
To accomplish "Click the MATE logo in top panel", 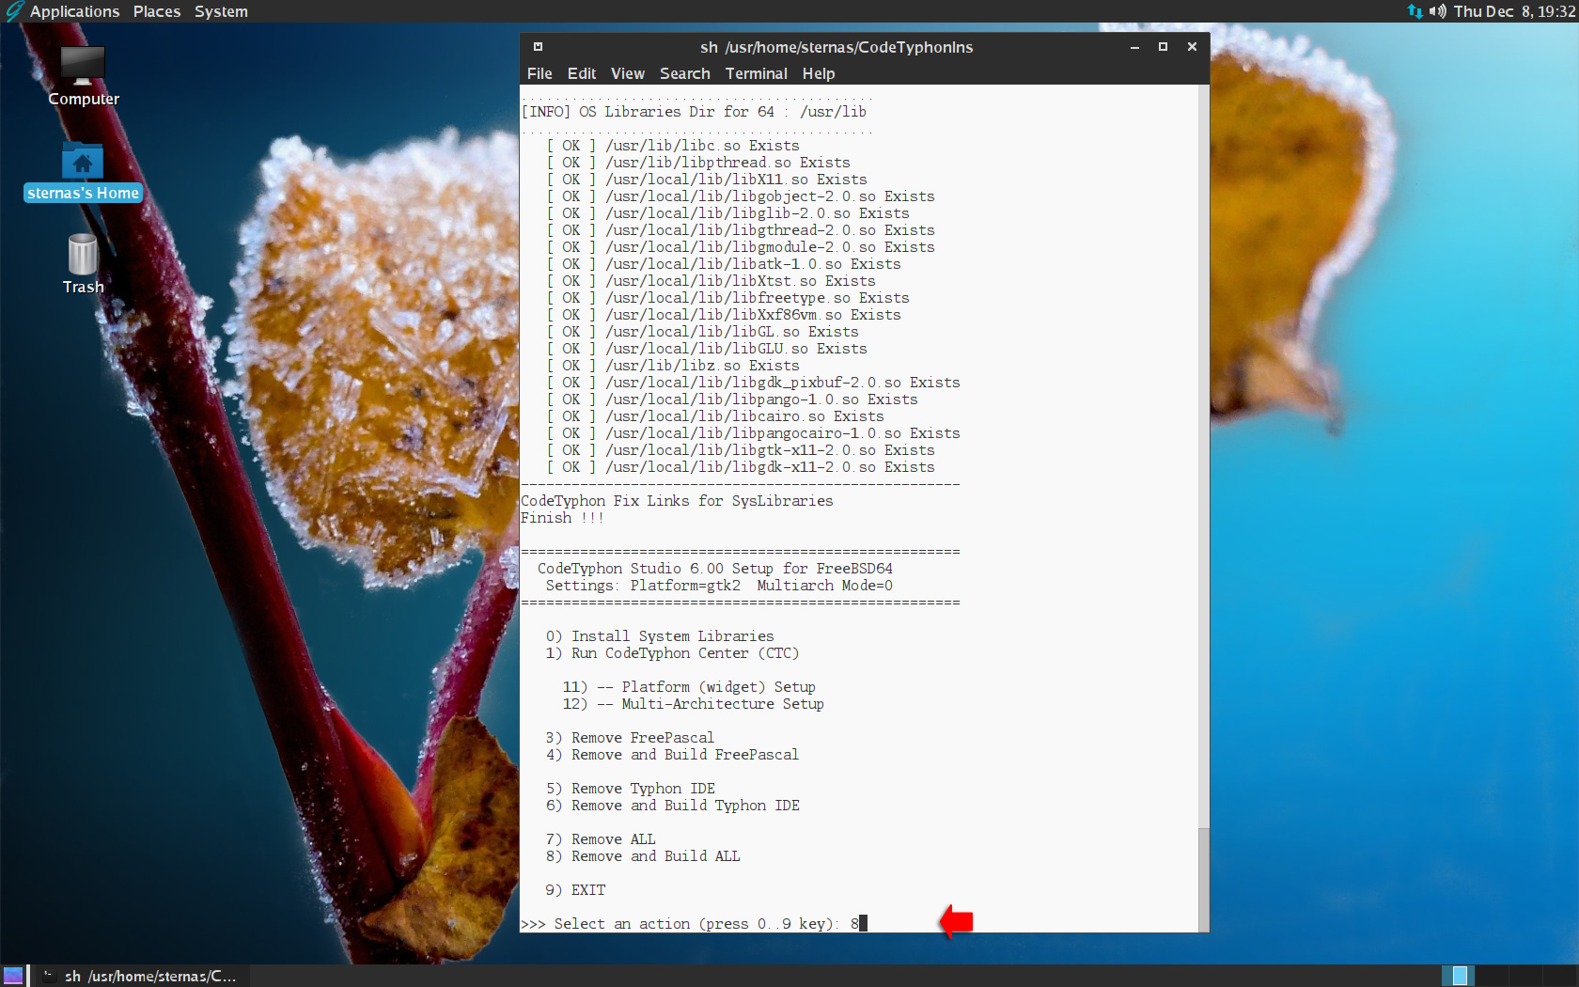I will [x=13, y=11].
